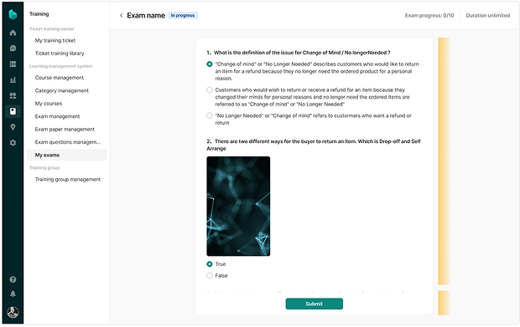Select the answer starting "No Longer Needed" or
This screenshot has height=327, width=520.
(210, 115)
